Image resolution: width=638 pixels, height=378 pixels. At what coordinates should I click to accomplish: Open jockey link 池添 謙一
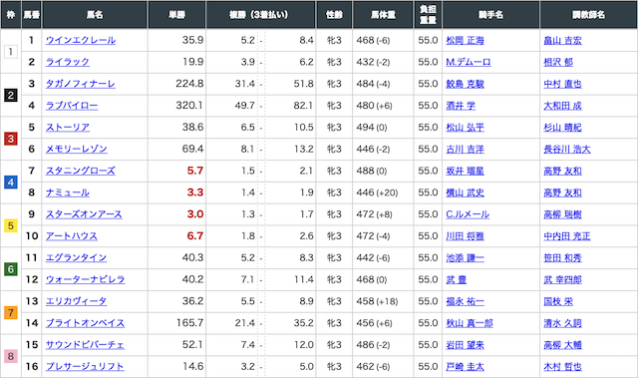coord(466,257)
